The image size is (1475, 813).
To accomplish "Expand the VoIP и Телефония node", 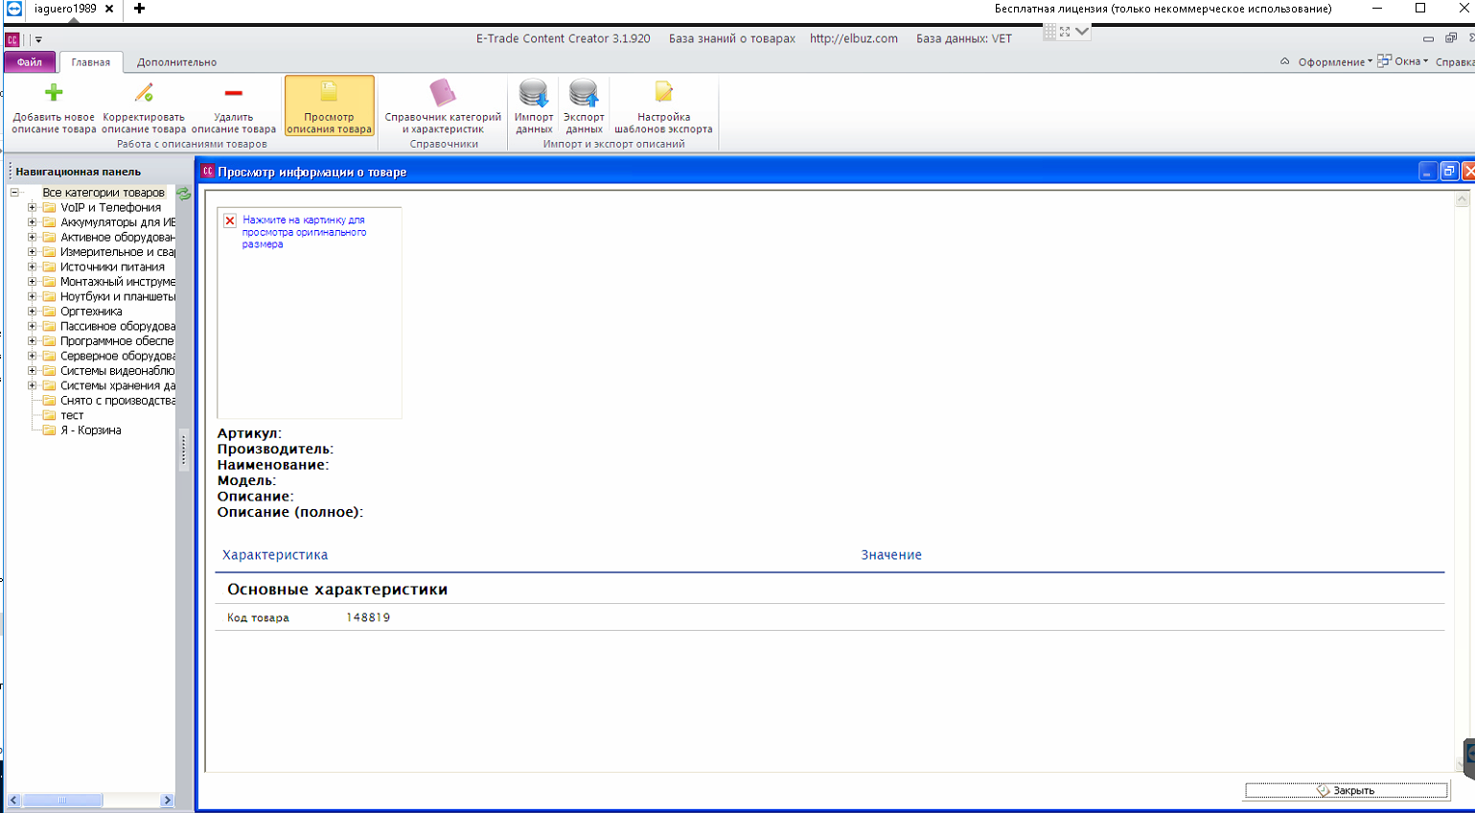I will point(32,207).
